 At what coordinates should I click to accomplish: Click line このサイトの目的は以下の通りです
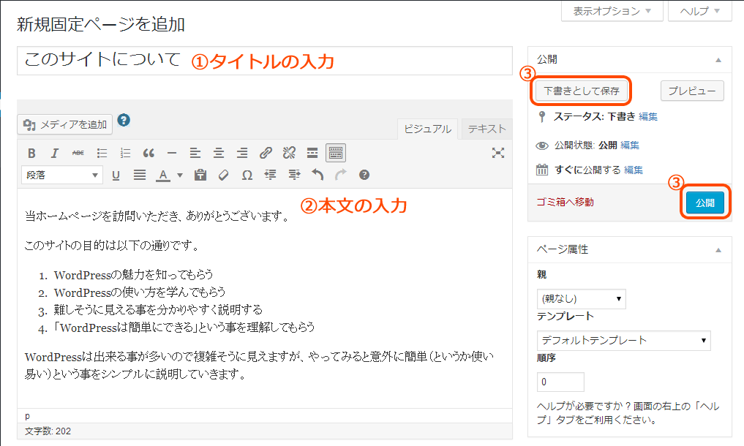click(111, 246)
